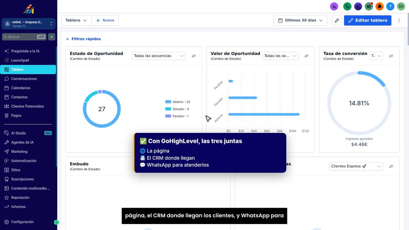
Task: Open the Últimos 30 días date range dropdown
Action: [x=300, y=20]
